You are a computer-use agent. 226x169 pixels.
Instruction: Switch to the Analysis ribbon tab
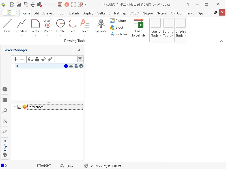pyautogui.click(x=48, y=13)
